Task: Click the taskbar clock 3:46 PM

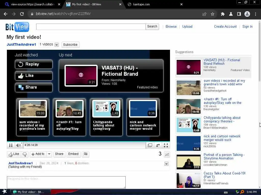Action: tap(252, 192)
